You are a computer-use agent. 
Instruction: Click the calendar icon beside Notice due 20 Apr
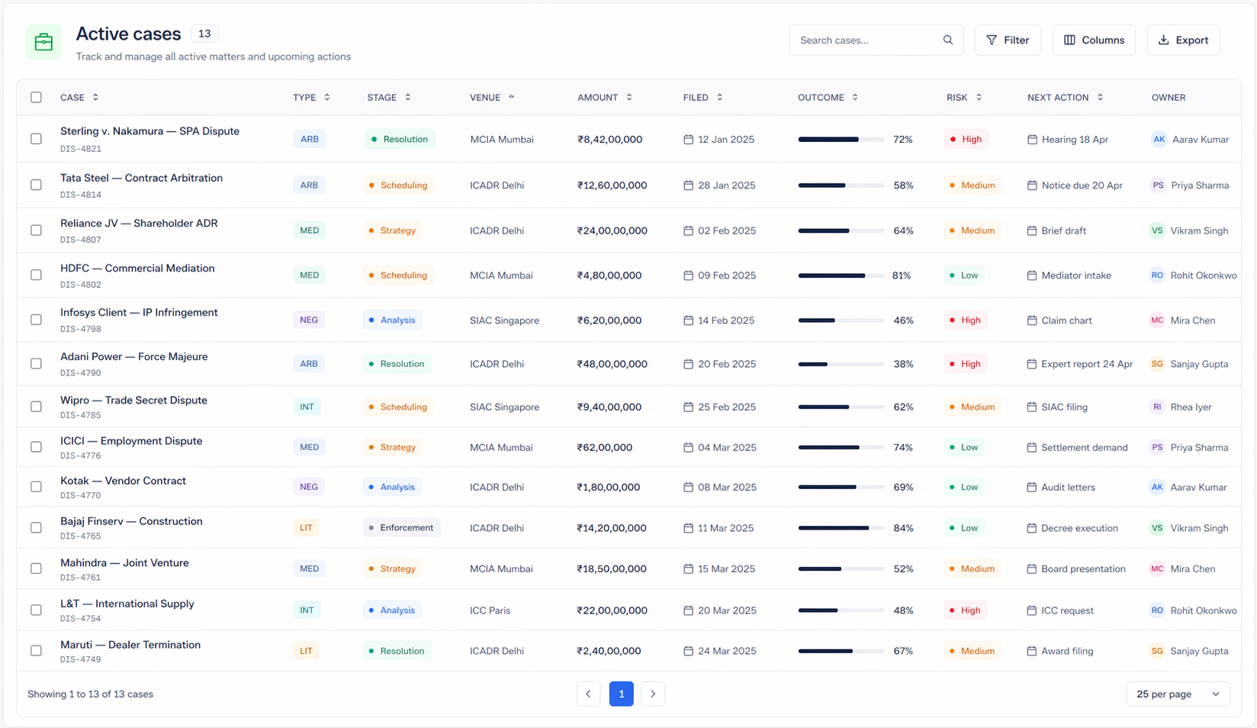tap(1032, 185)
